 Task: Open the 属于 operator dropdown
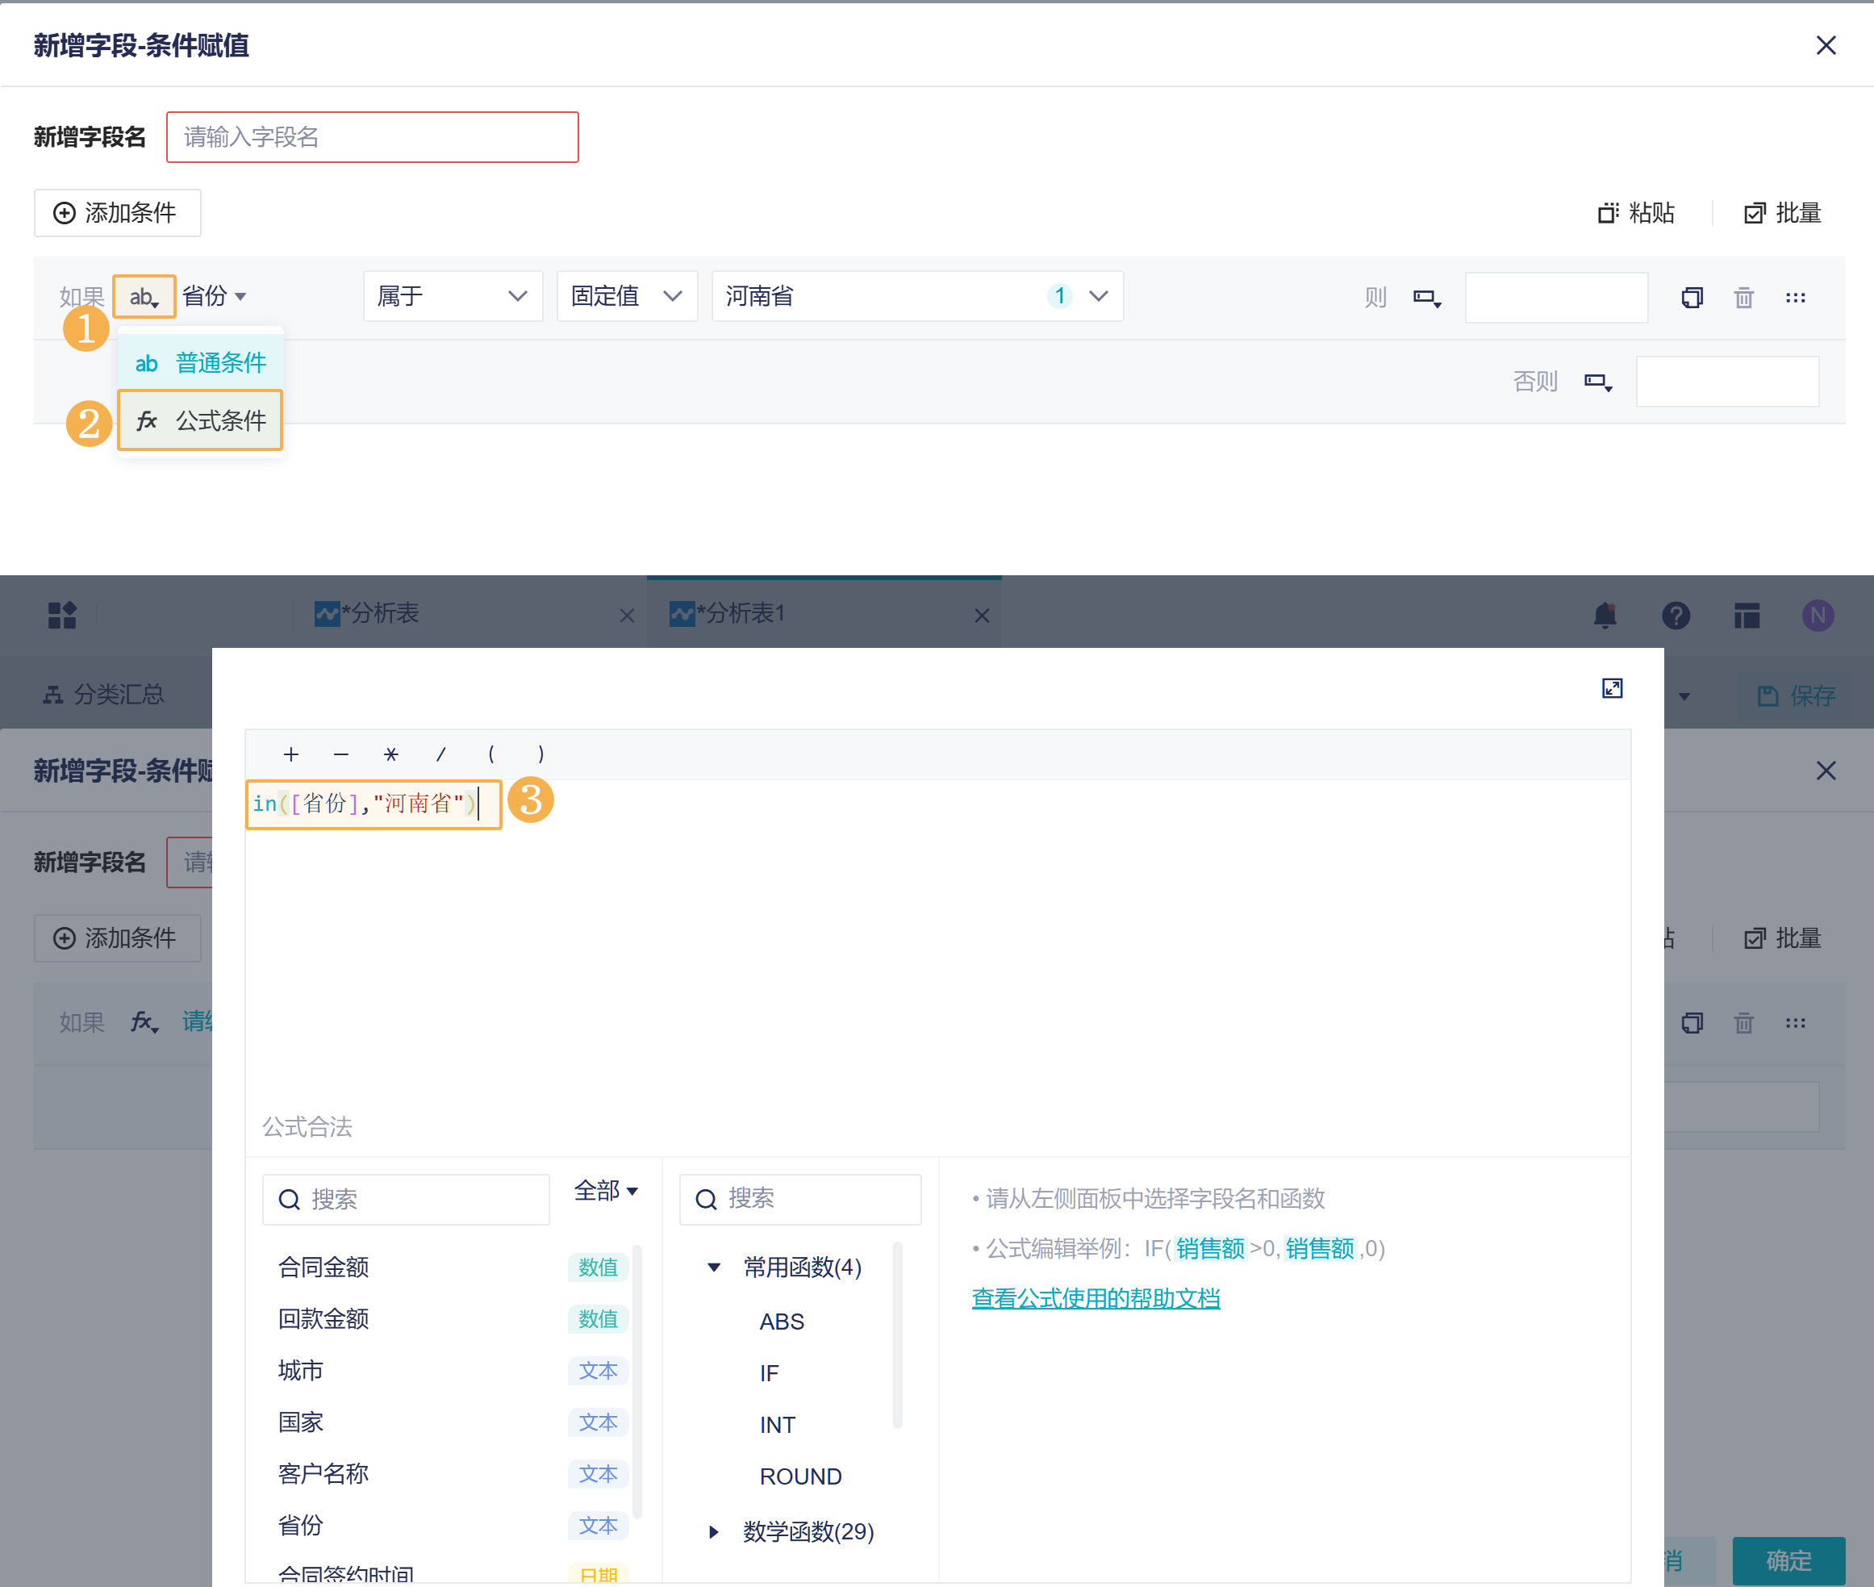coord(453,296)
